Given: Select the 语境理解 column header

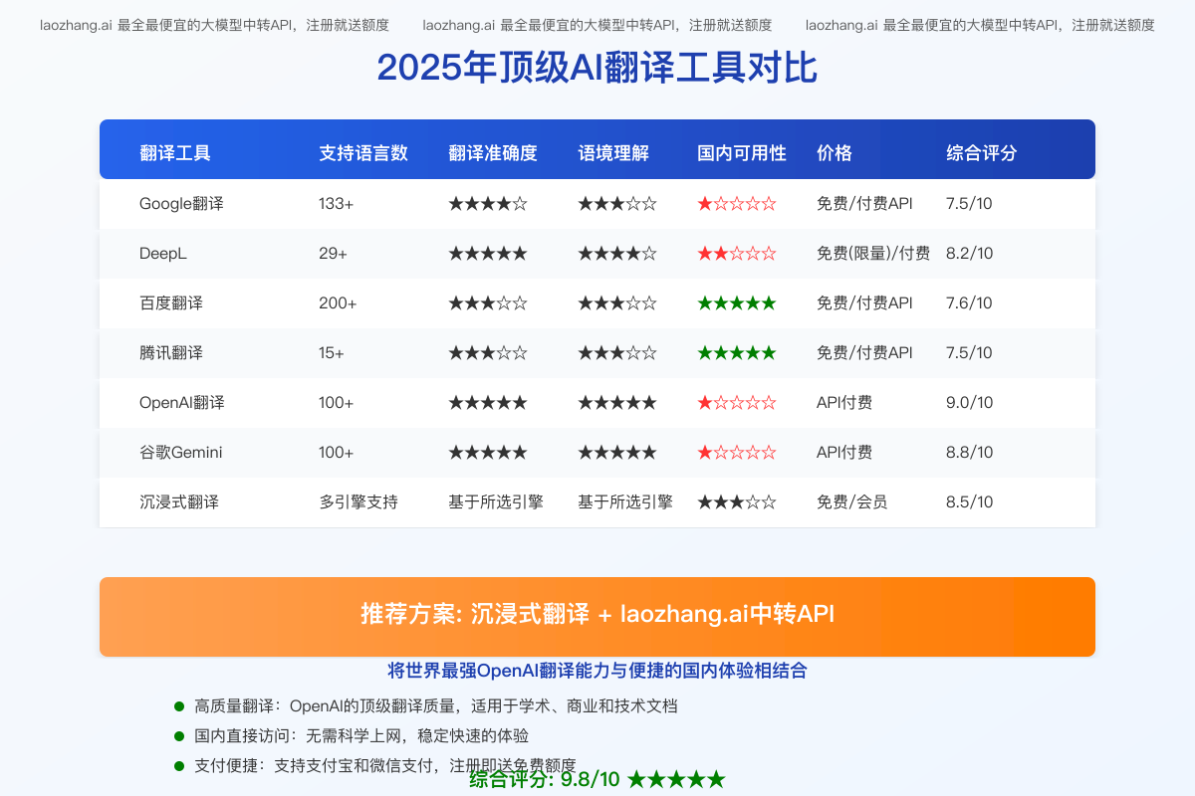Looking at the screenshot, I should 613,153.
